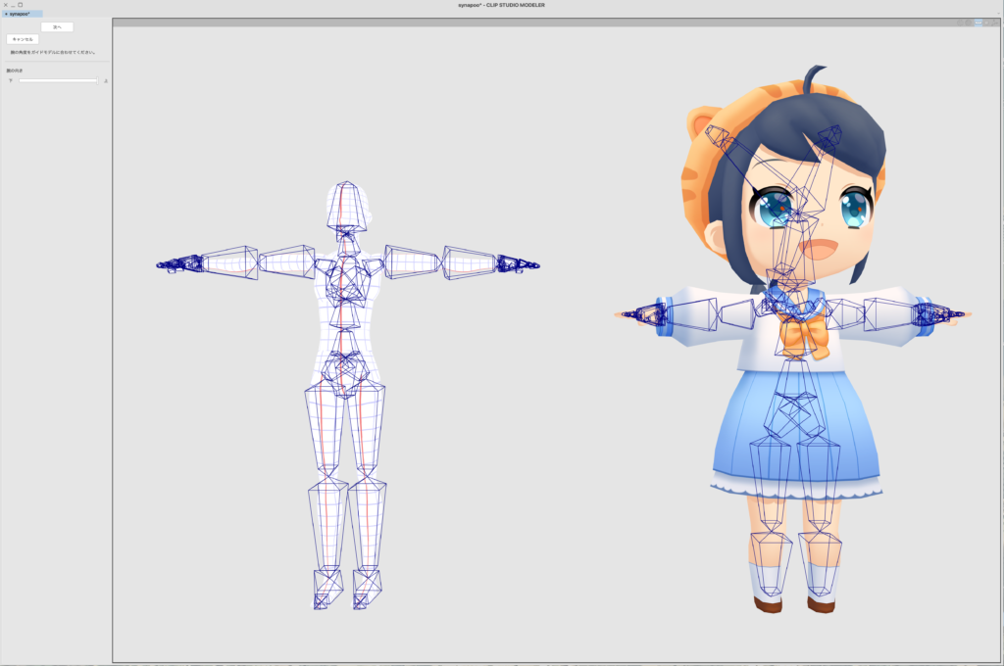Click the axes icon in viewport toolbar
Screen dimensions: 1004x666
pos(994,24)
